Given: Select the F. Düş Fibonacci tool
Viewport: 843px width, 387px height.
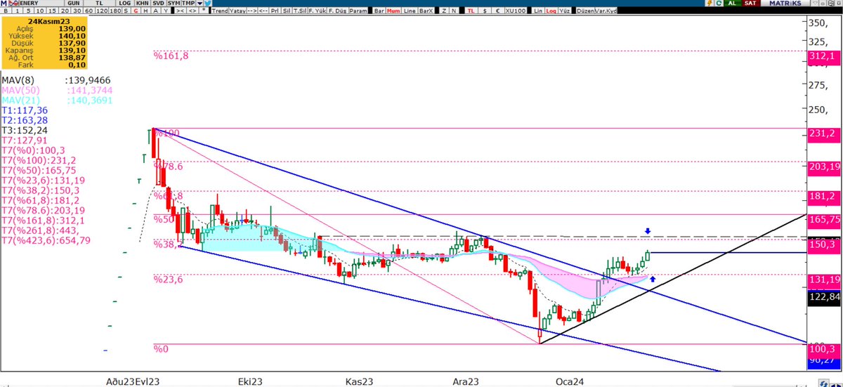Looking at the screenshot, I should 337,11.
